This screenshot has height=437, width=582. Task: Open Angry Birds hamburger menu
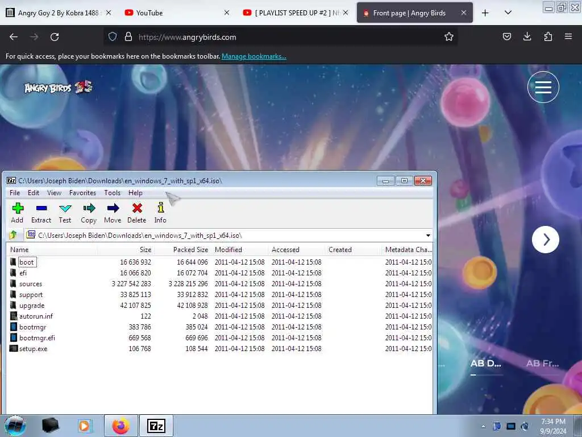pos(543,87)
